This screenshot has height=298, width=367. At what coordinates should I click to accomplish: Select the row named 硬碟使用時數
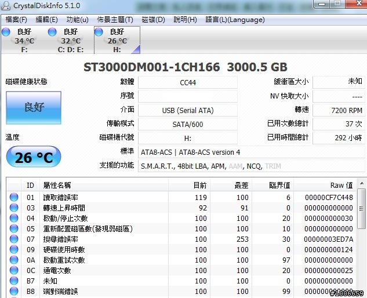tap(181, 249)
